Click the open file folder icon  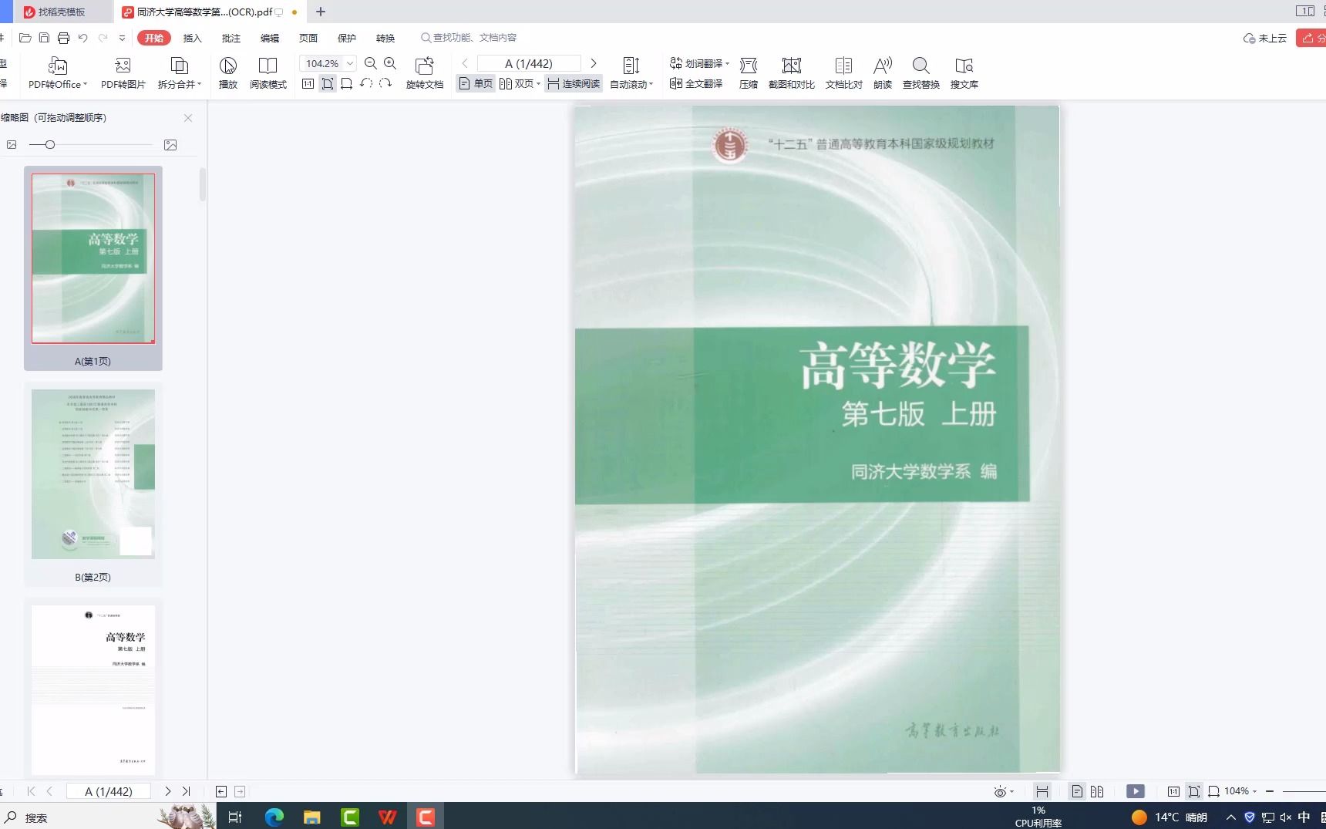click(x=25, y=38)
